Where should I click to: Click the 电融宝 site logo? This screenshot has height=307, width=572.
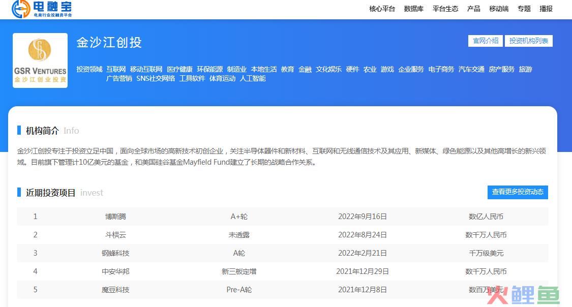pos(42,9)
